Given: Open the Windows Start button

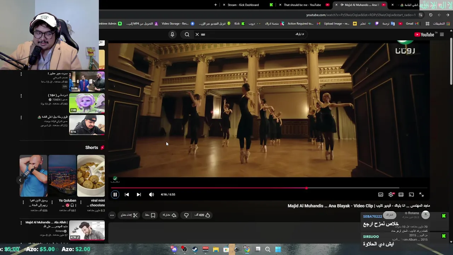Looking at the screenshot, I should click(278, 249).
